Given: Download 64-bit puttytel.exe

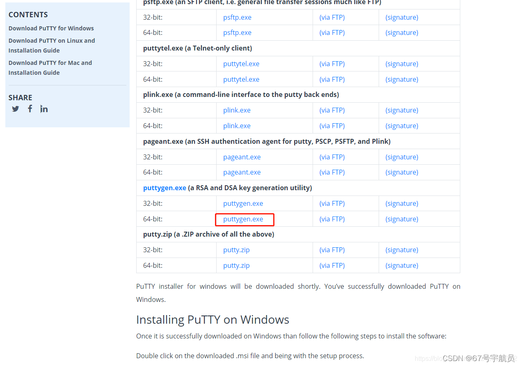Looking at the screenshot, I should [241, 79].
